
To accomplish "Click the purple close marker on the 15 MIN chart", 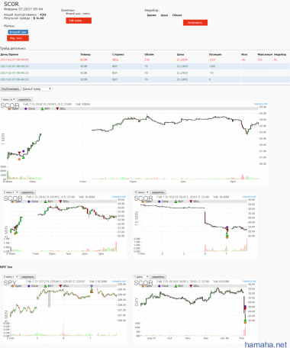I will point(227,227).
